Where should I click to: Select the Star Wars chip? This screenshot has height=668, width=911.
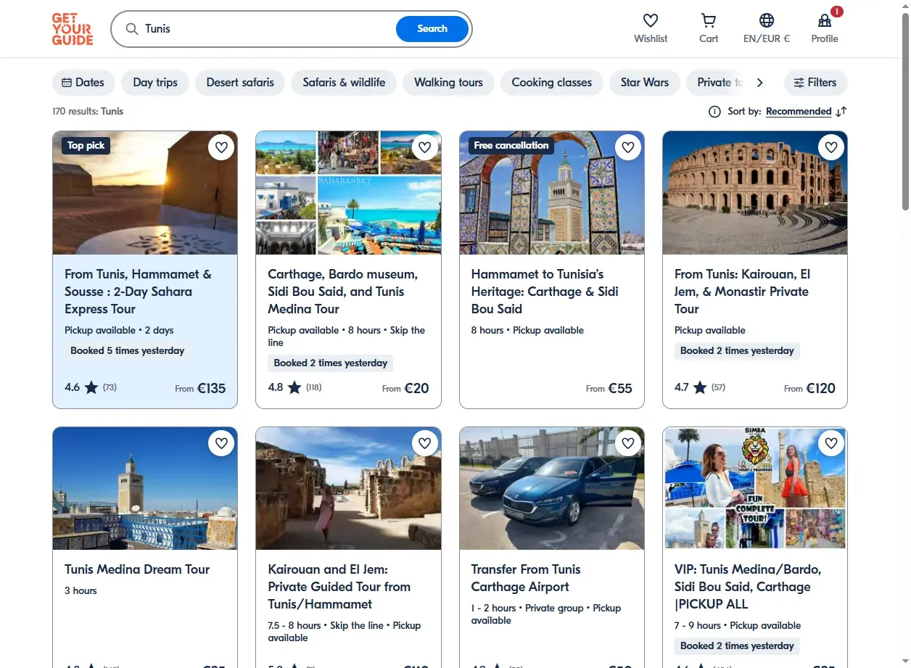click(645, 83)
